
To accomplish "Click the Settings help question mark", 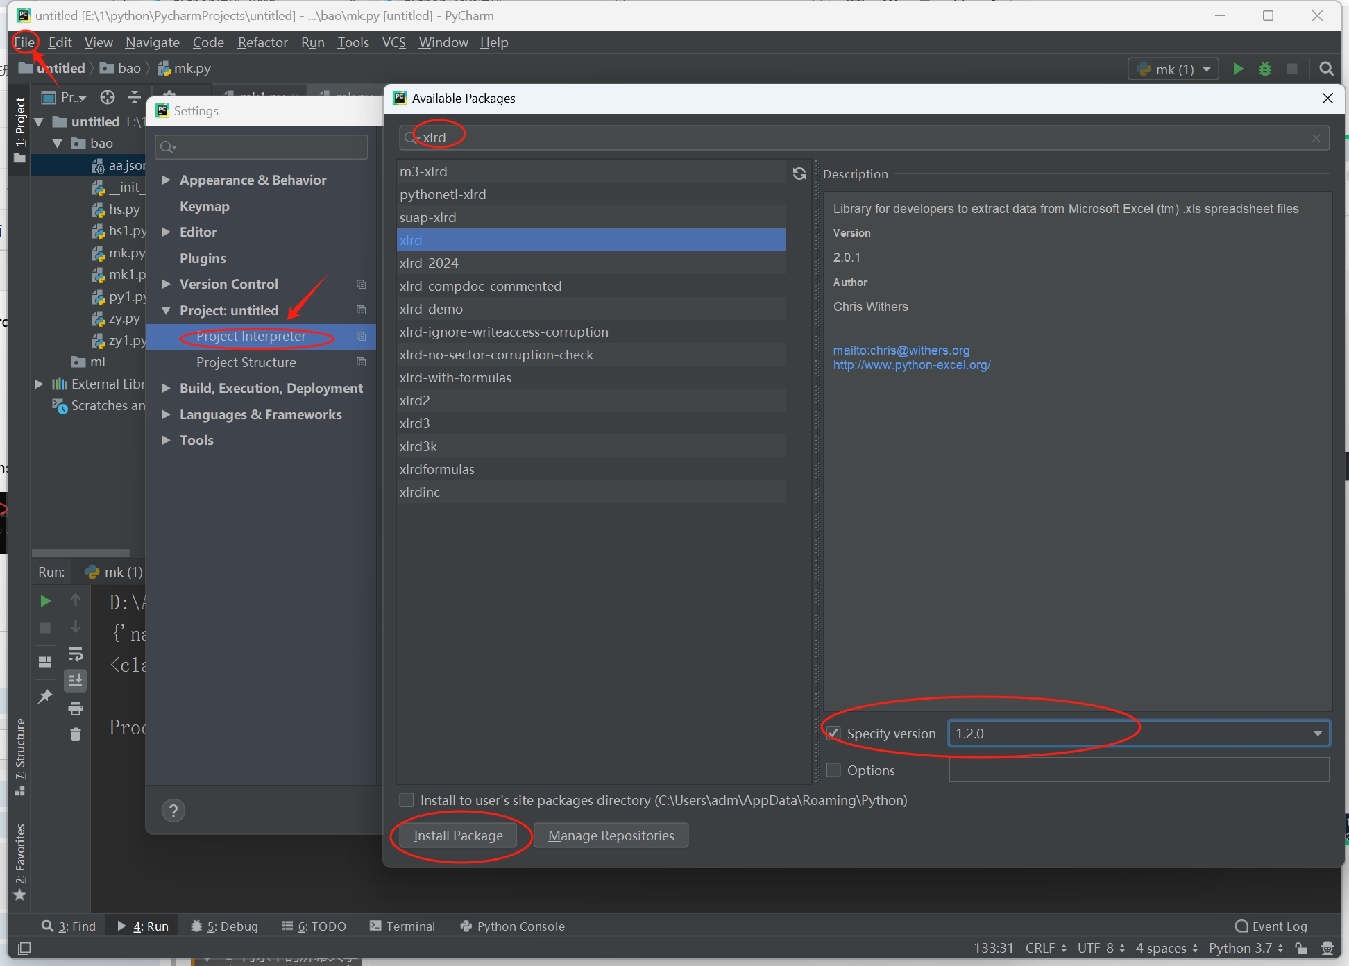I will [173, 810].
